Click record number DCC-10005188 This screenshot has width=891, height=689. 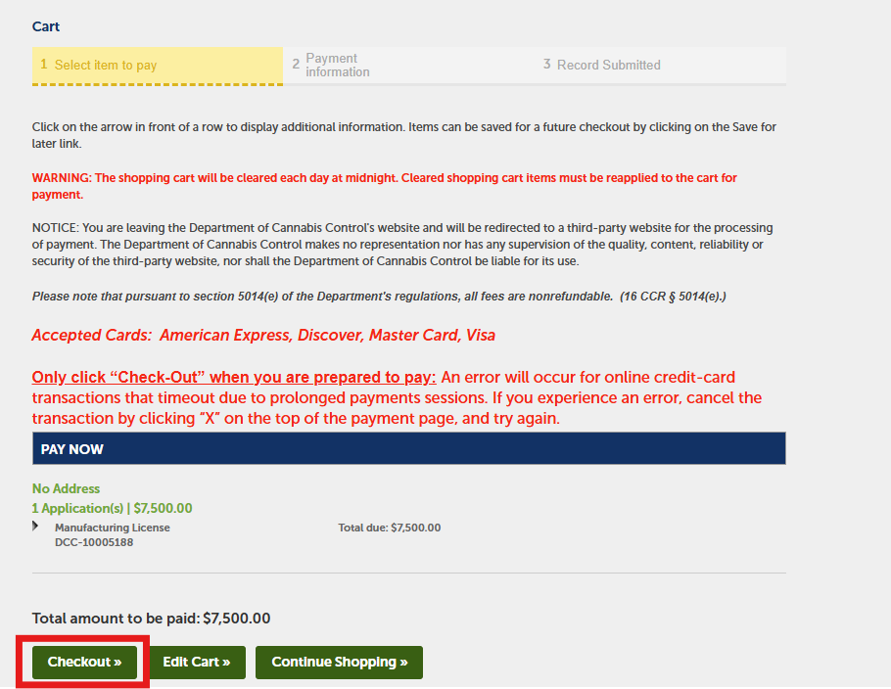(94, 542)
